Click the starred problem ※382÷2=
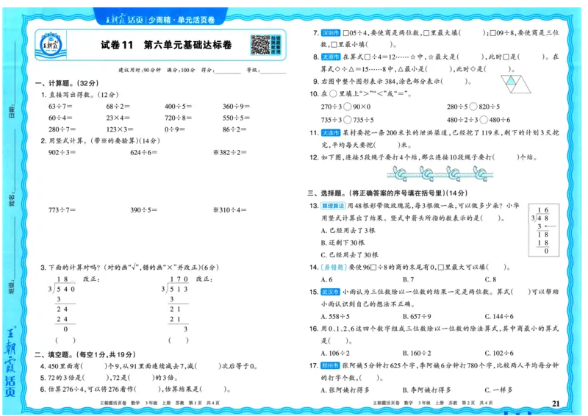 click(230, 152)
